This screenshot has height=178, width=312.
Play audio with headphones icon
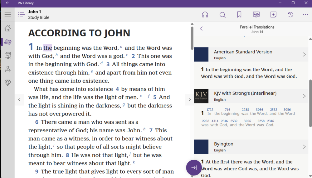pyautogui.click(x=205, y=15)
